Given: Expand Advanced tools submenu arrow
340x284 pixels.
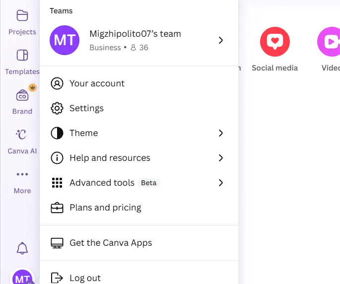Looking at the screenshot, I should 221,183.
